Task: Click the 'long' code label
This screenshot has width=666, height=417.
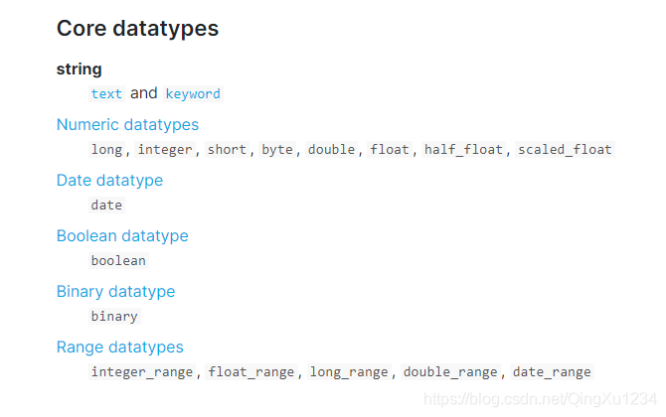Action: (x=106, y=150)
